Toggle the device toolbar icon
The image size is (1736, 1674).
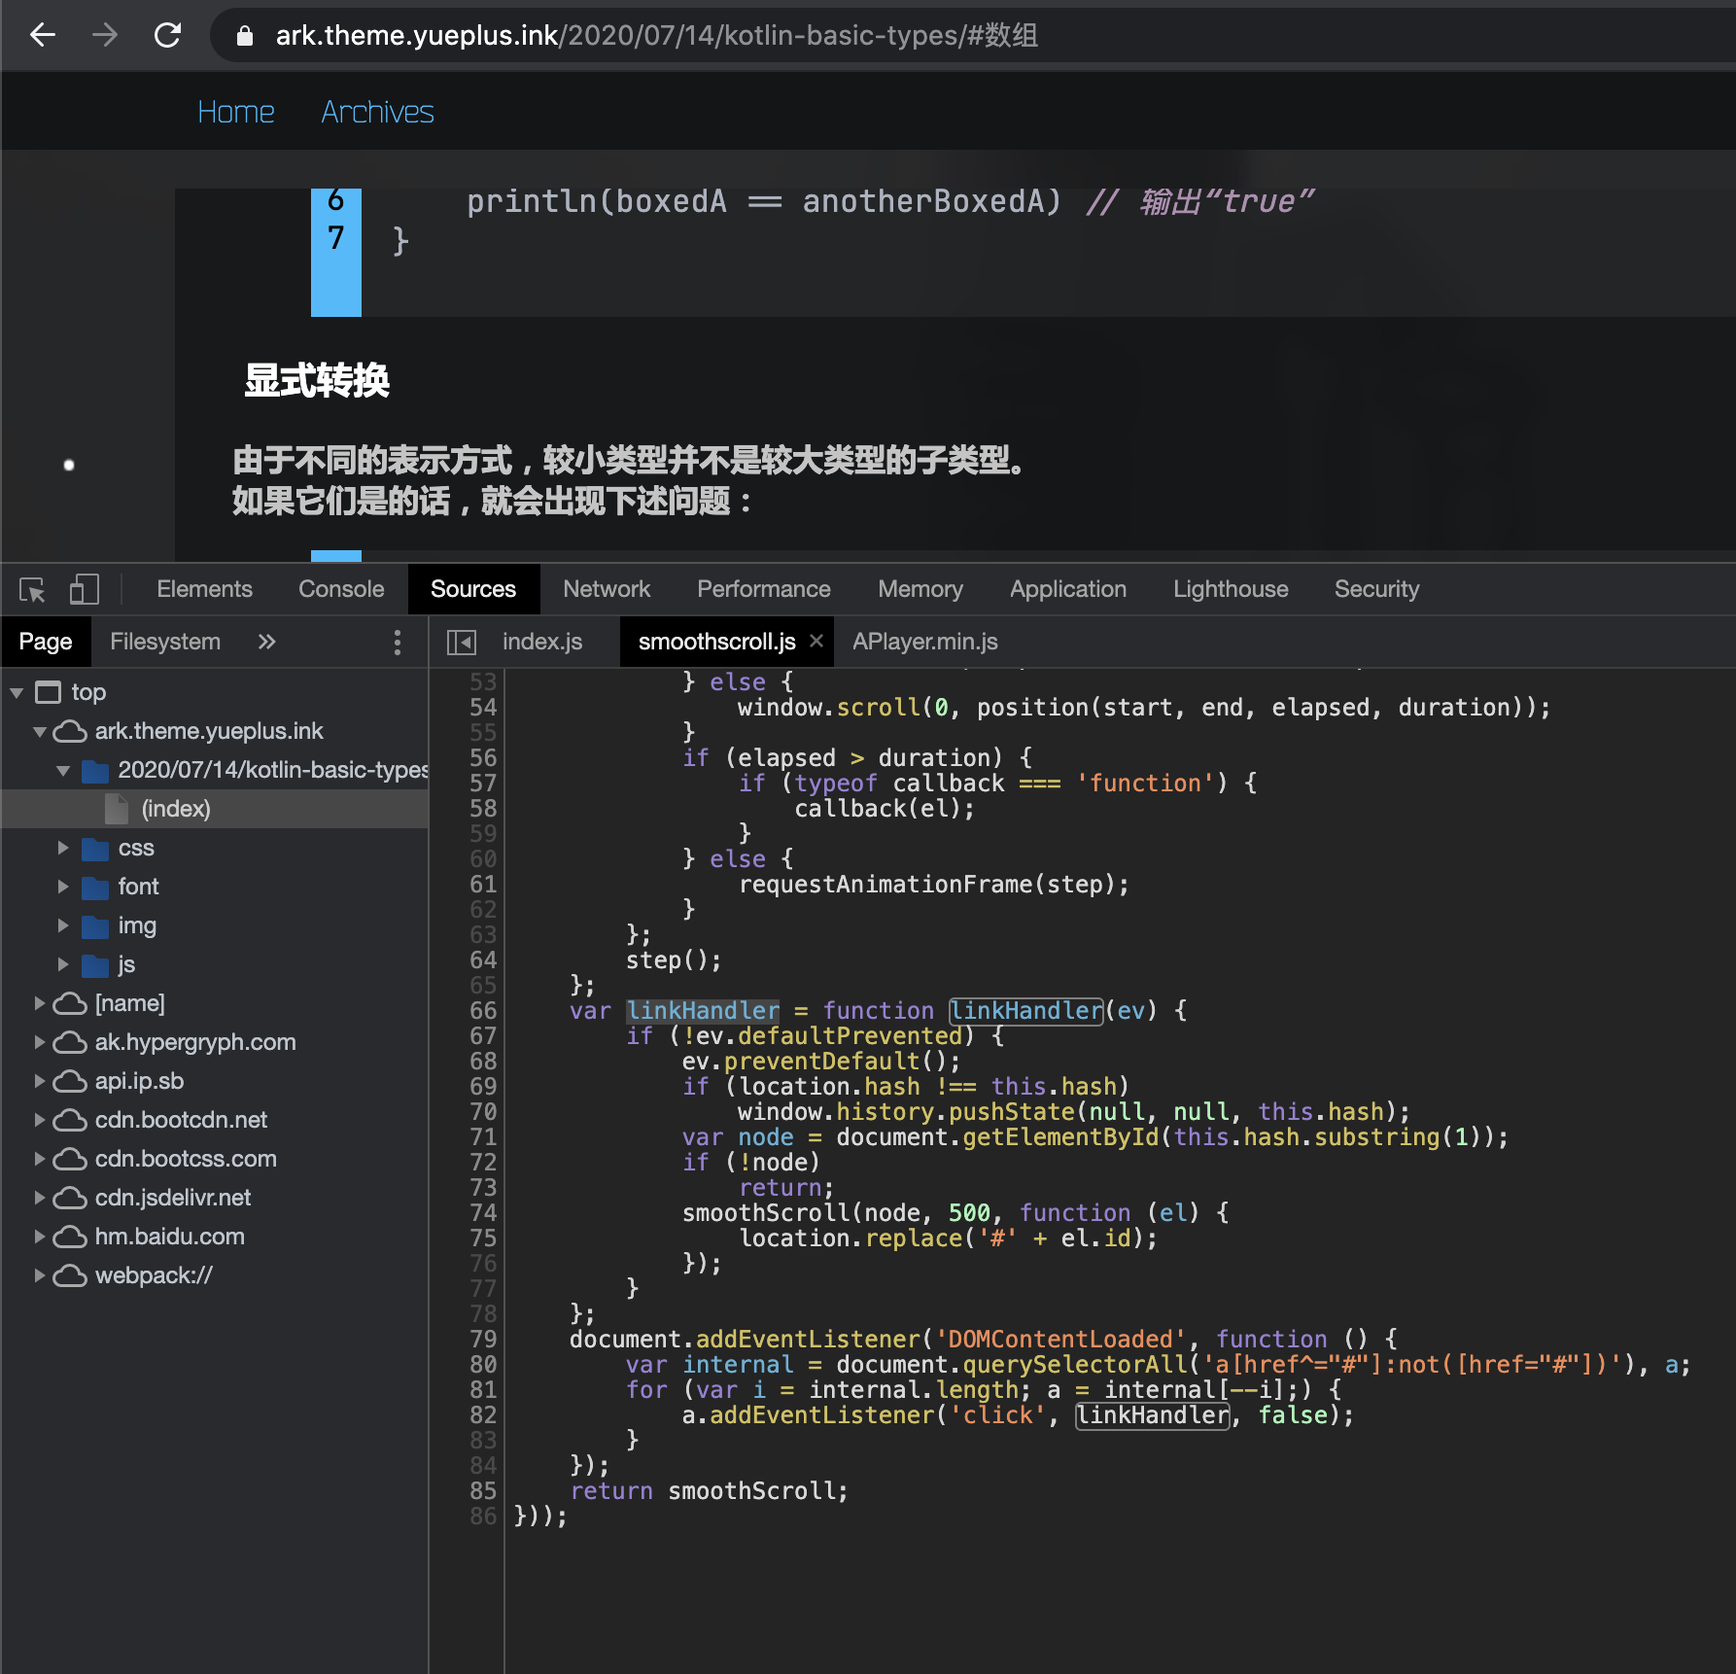(85, 589)
